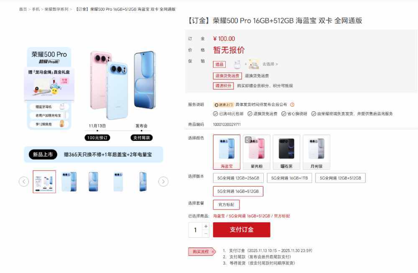Click the 支付订金 button

(x=242, y=230)
